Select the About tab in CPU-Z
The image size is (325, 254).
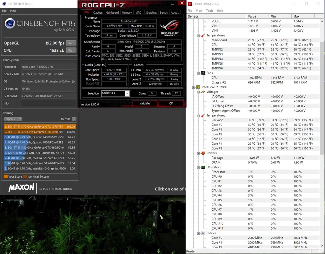coord(175,13)
